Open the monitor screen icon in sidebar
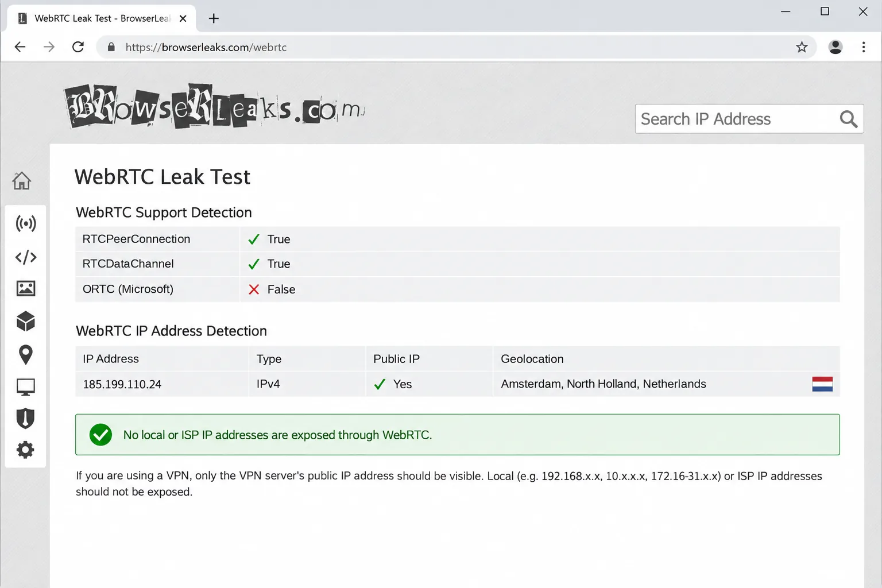The image size is (882, 588). tap(26, 387)
